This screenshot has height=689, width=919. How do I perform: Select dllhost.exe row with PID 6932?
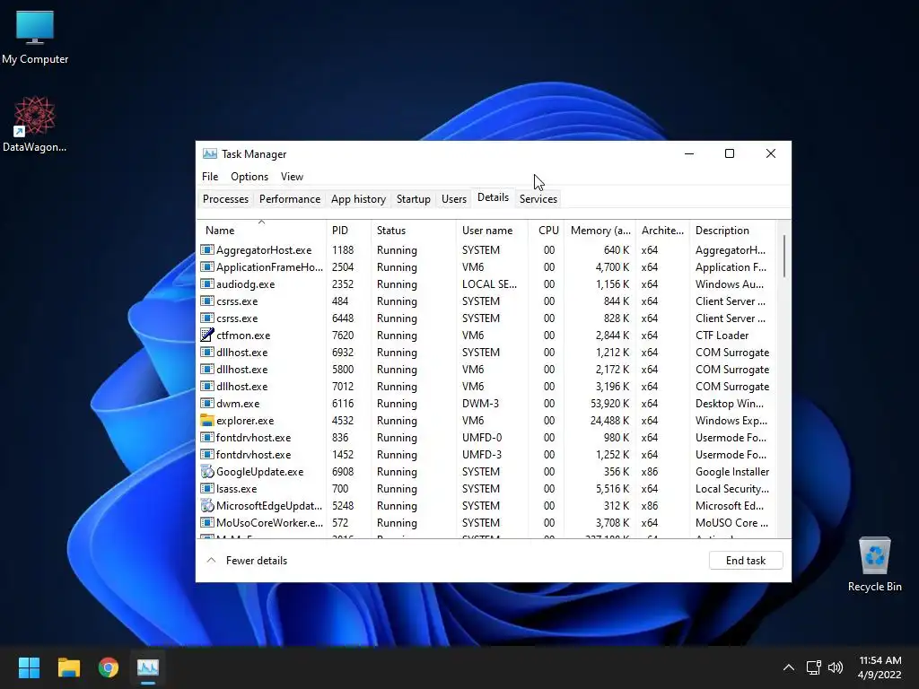click(486, 352)
